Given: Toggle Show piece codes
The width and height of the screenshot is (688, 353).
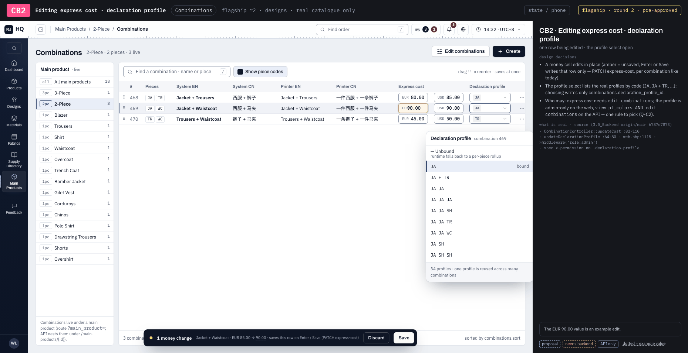Looking at the screenshot, I should (x=260, y=72).
